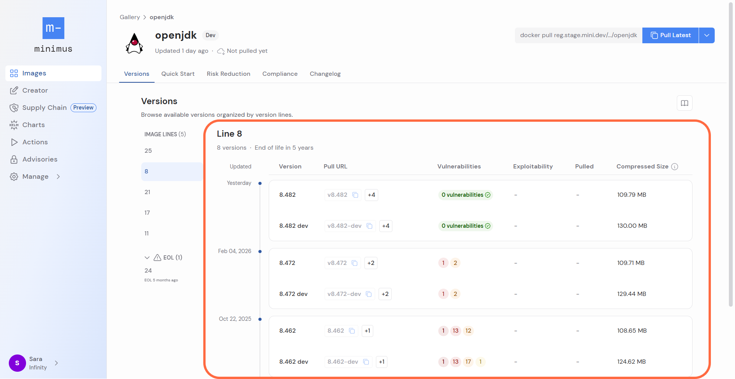Select image line 21

pos(172,192)
